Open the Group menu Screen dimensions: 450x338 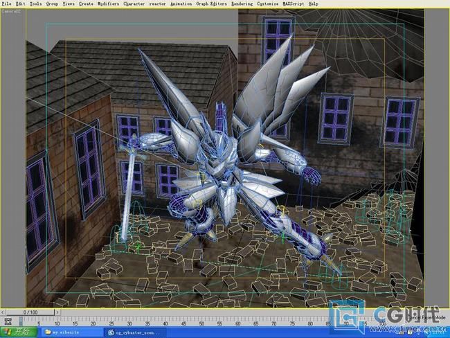[52, 3]
